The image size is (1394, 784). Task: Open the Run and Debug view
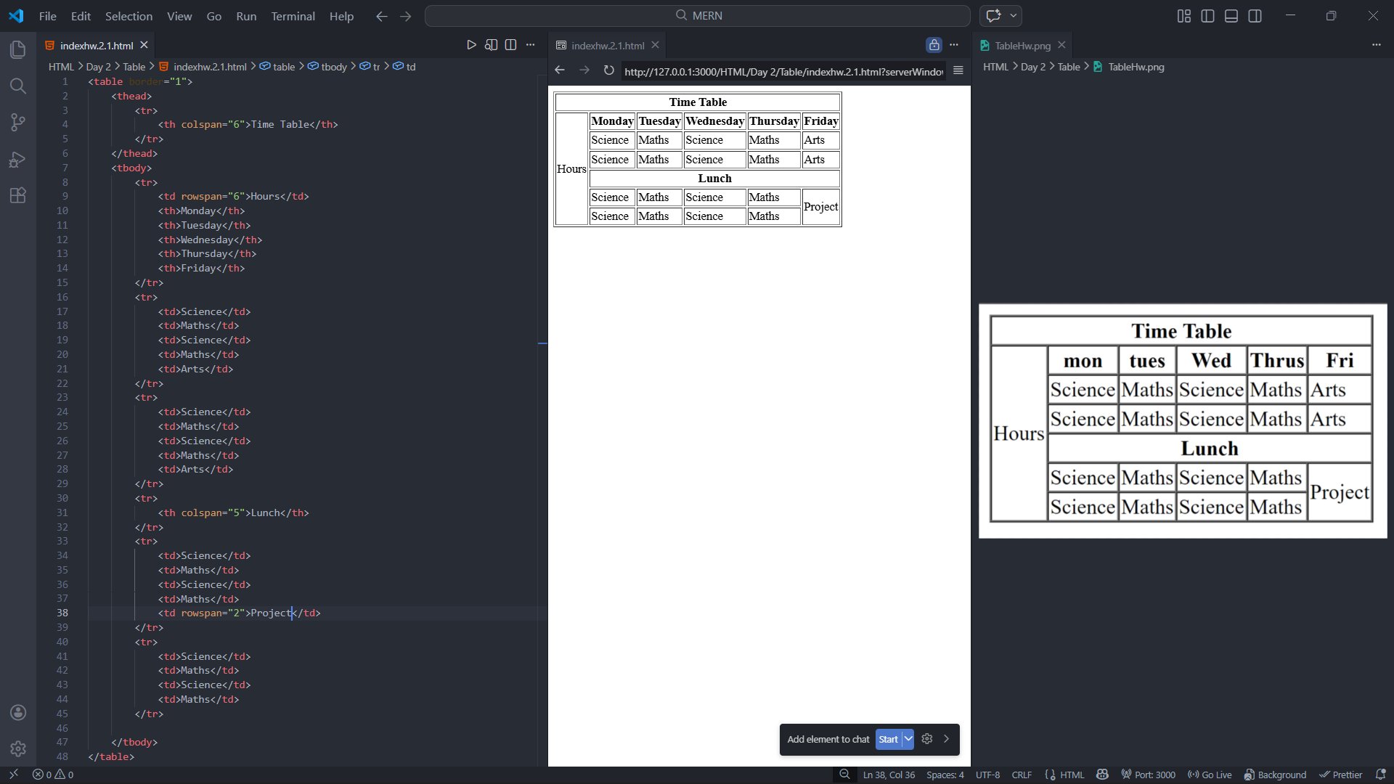(x=18, y=159)
